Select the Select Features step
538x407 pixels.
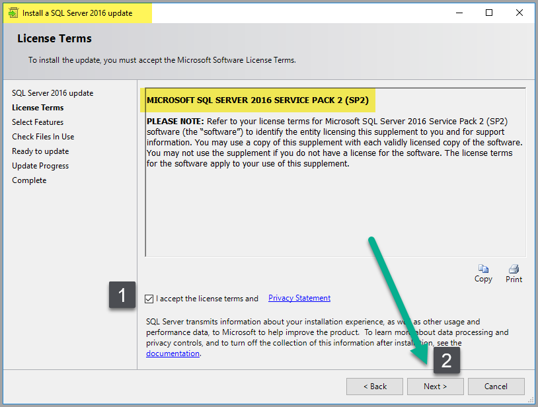[38, 122]
